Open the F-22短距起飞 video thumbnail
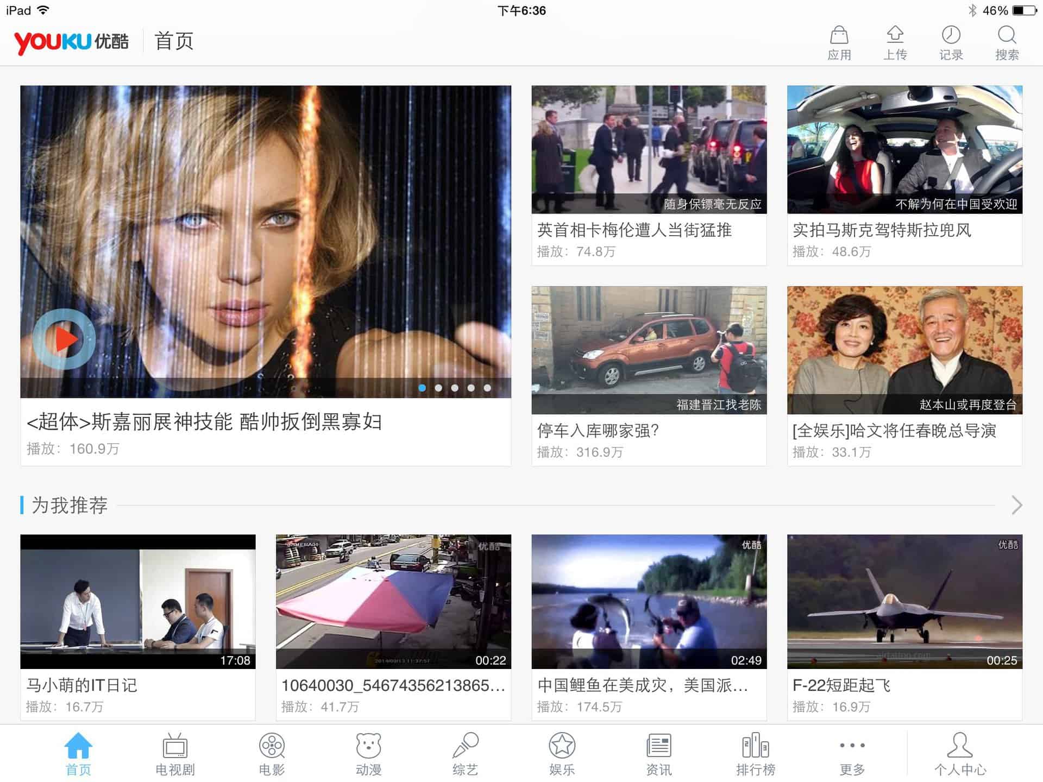 [x=904, y=601]
